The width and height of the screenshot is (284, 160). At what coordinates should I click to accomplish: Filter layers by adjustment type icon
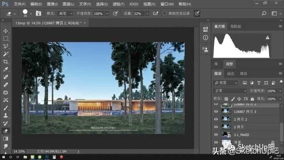click(252, 83)
